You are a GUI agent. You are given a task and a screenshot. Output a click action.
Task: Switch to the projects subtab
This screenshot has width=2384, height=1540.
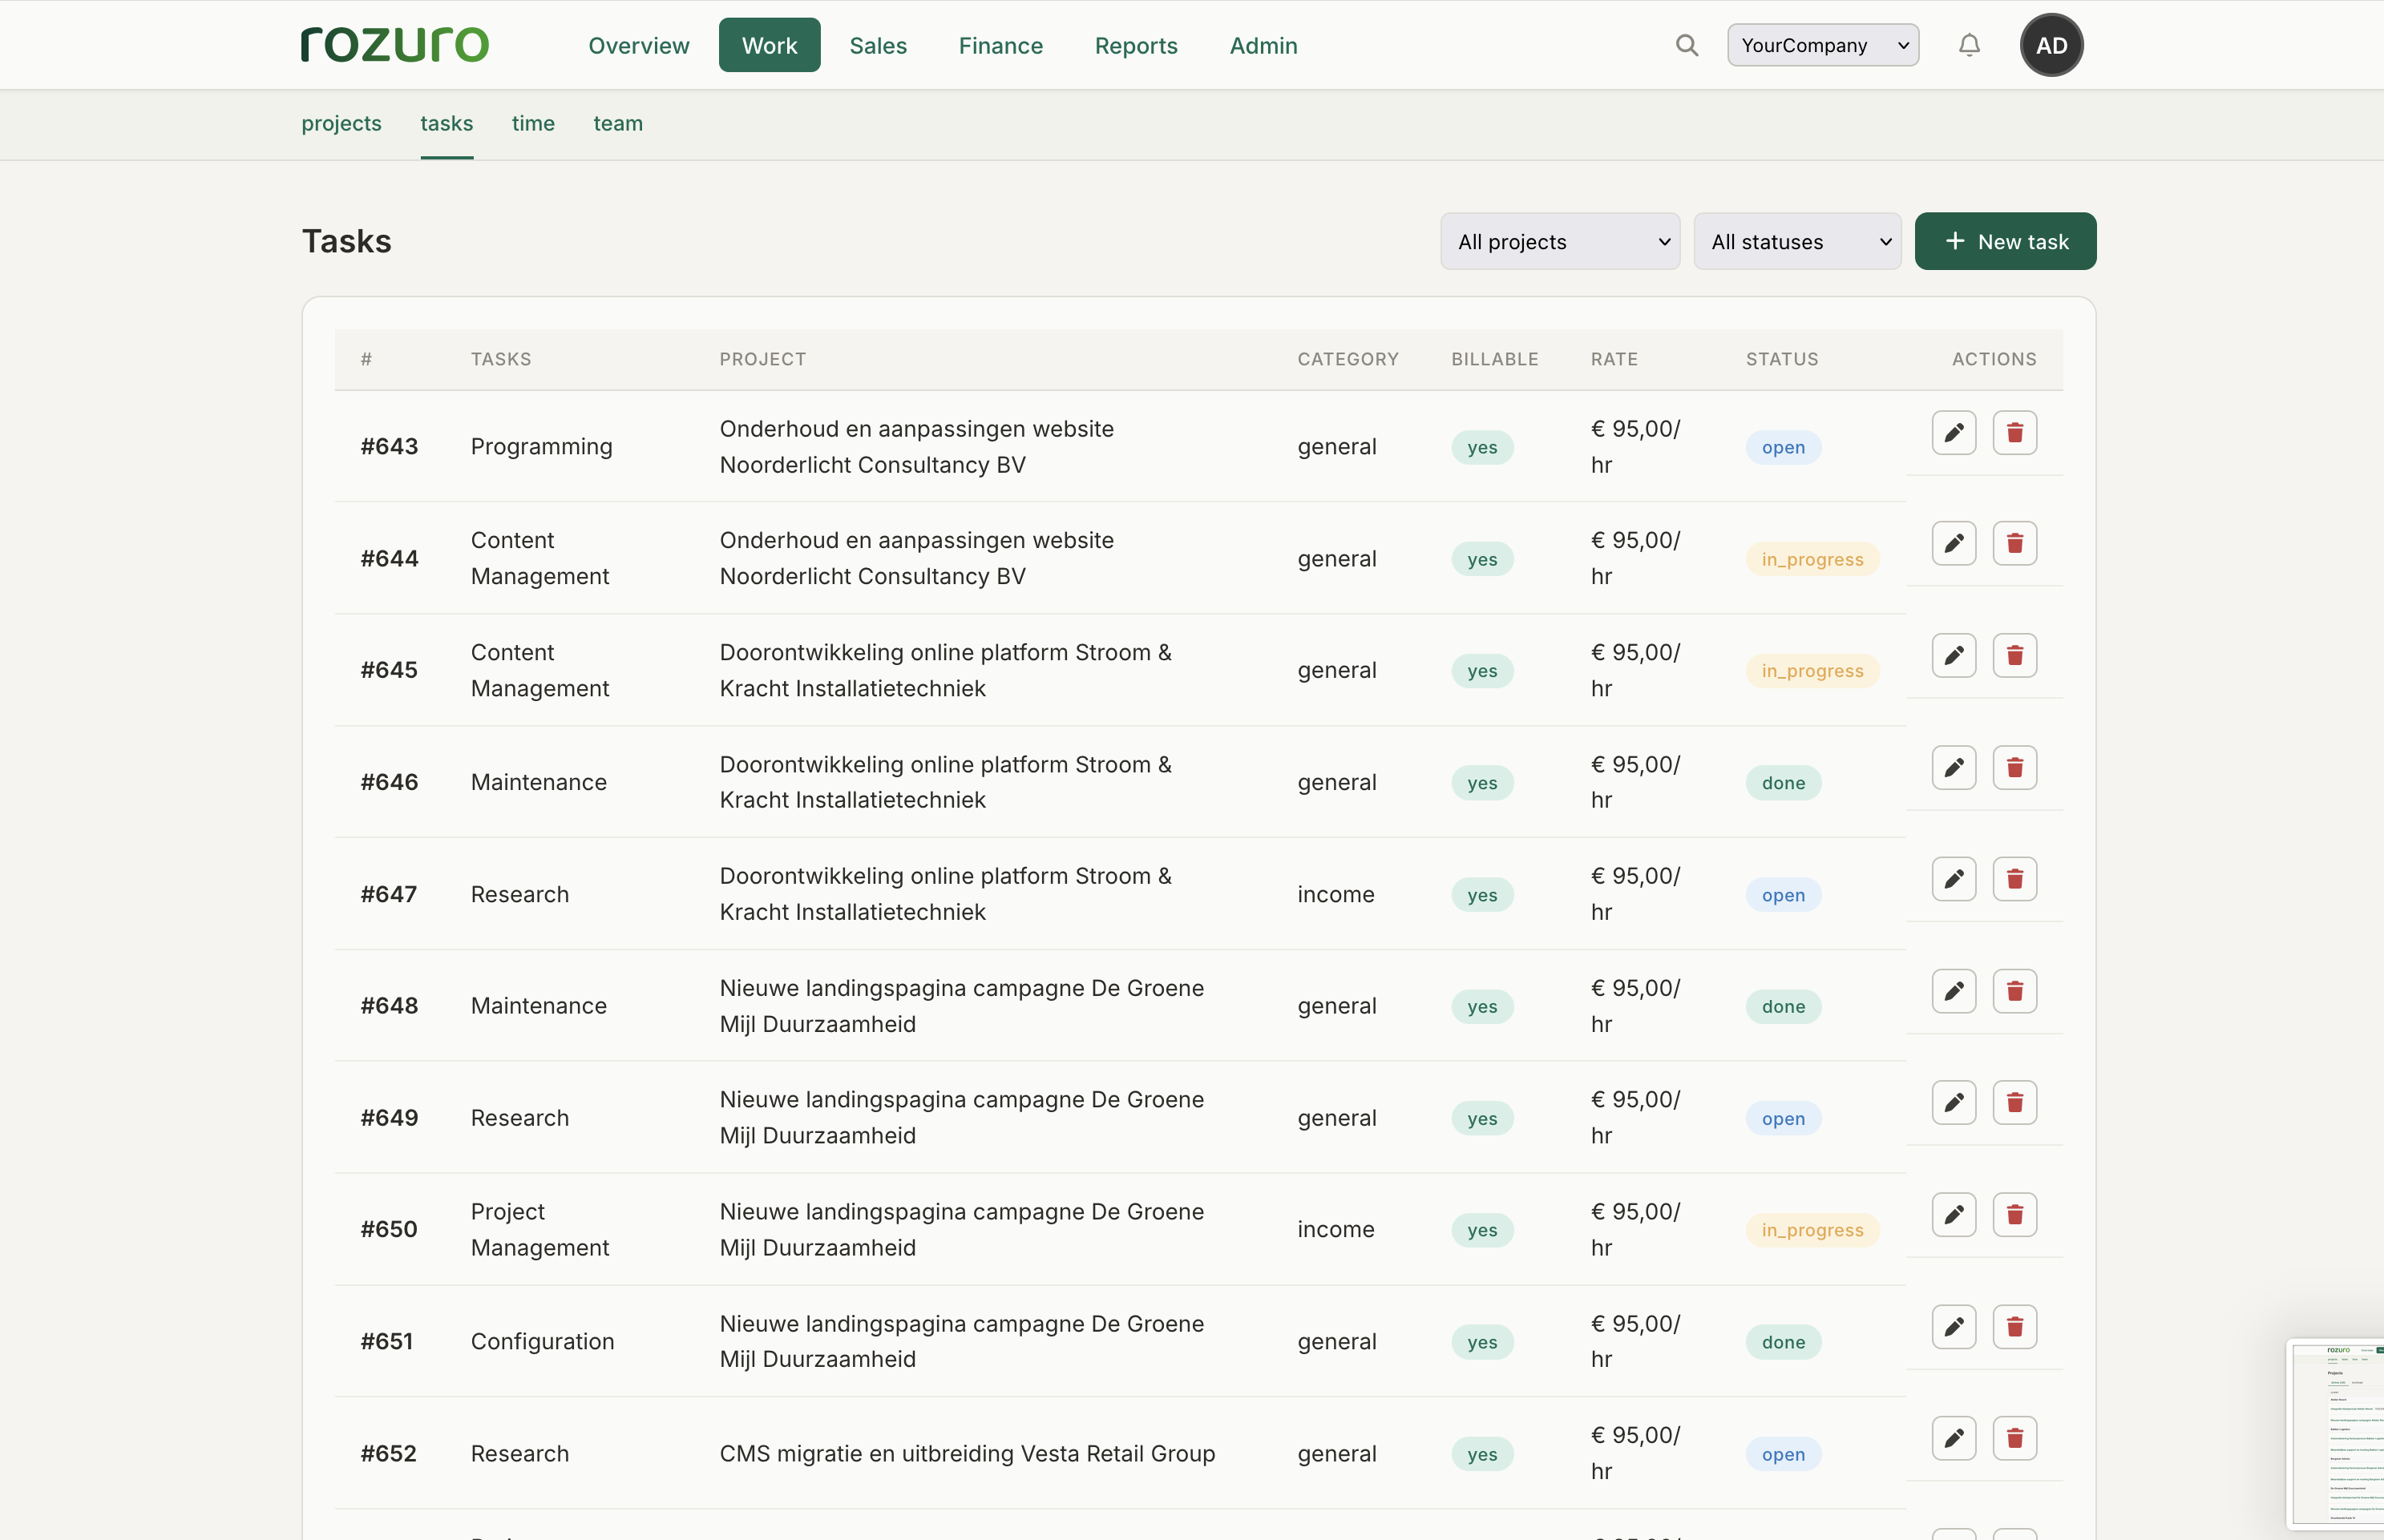click(341, 123)
